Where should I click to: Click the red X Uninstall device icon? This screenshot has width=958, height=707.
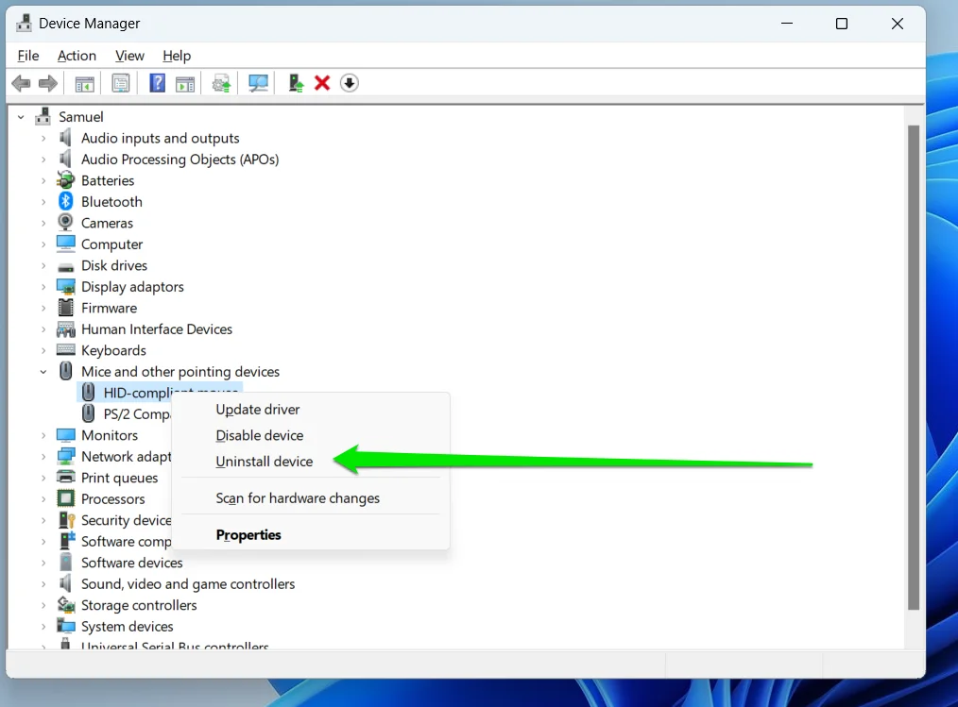point(321,83)
